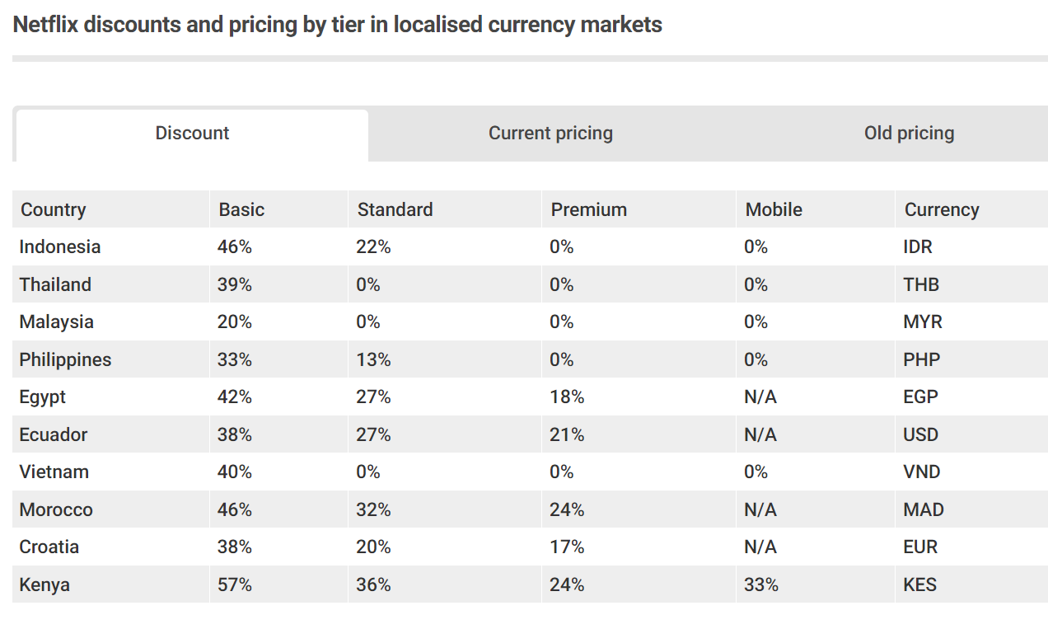Click the Malaysia country cell
Viewport: 1048px width, 629px height.
coord(57,322)
